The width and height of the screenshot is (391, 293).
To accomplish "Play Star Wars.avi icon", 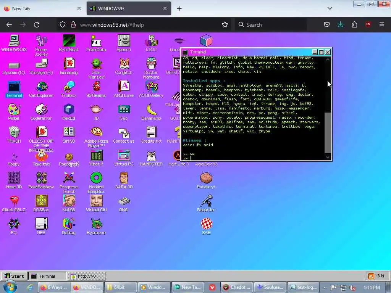I will point(96,68).
